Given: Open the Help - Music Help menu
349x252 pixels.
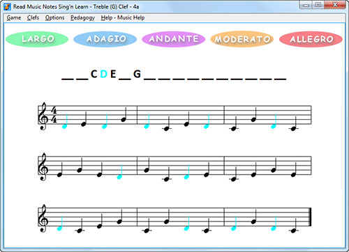Looking at the screenshot, I should (123, 17).
